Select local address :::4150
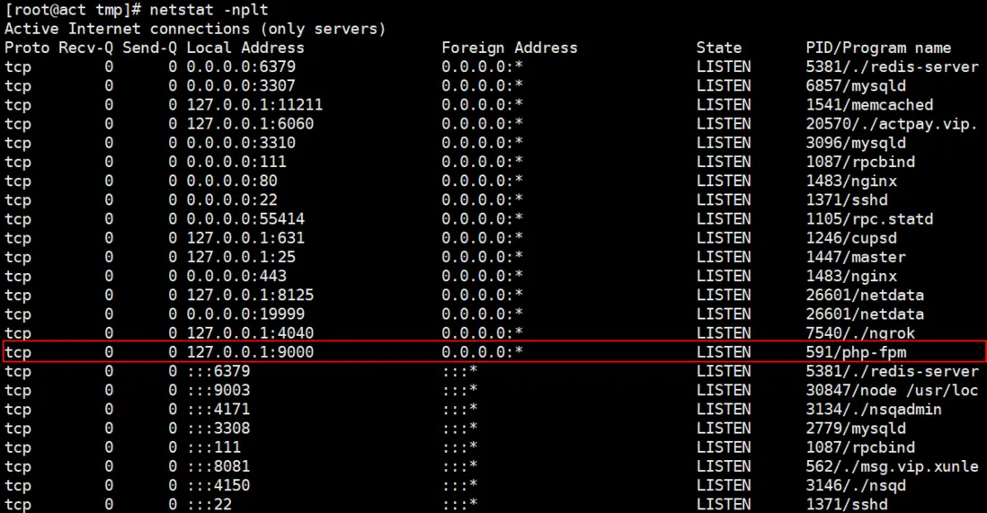 (x=218, y=485)
